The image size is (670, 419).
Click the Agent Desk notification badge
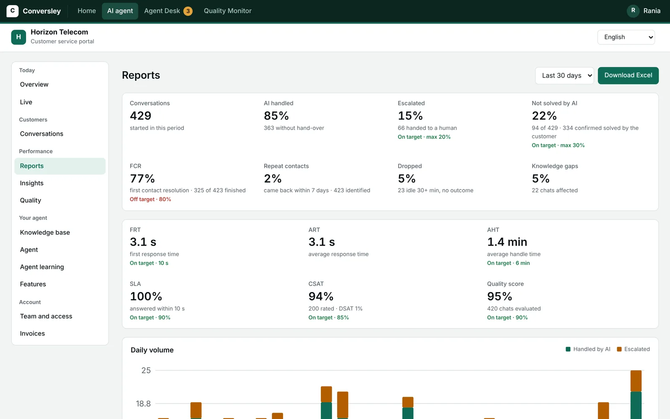[x=188, y=11]
